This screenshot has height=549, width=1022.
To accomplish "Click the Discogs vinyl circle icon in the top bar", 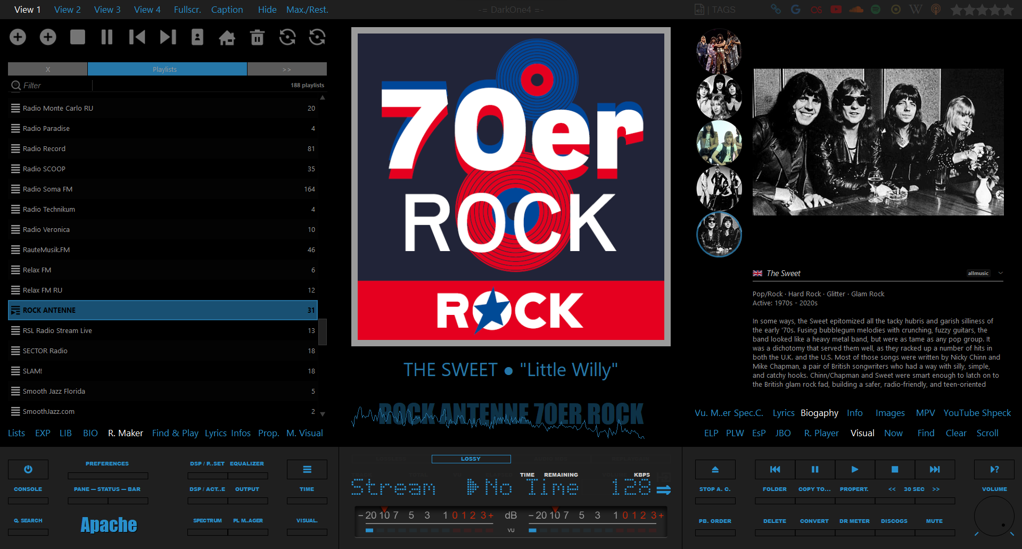I will click(896, 9).
